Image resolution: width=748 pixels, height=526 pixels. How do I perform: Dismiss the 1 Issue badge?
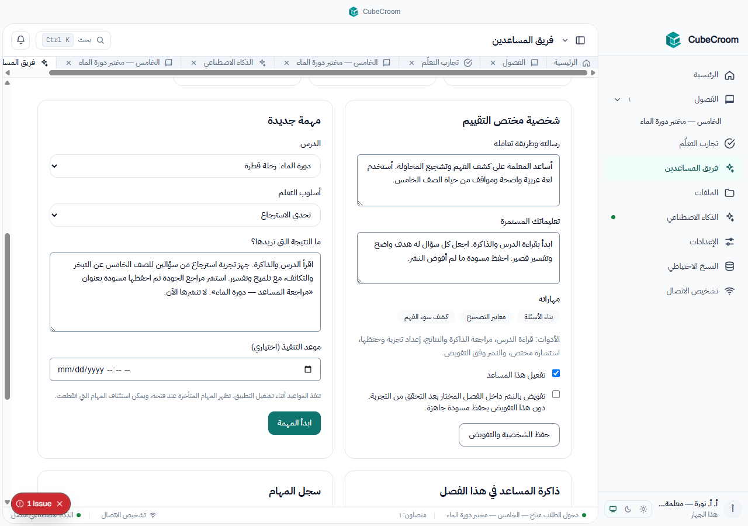pyautogui.click(x=60, y=504)
